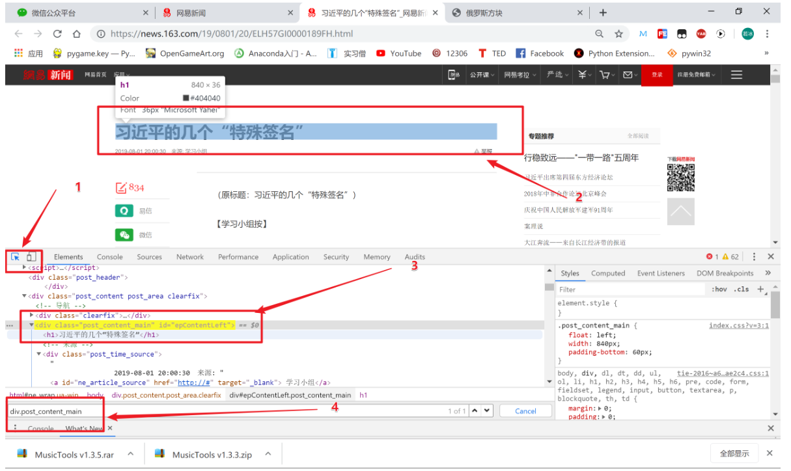Open the Facebook bookmark
Viewport: 791px width, 471px height.
(540, 53)
